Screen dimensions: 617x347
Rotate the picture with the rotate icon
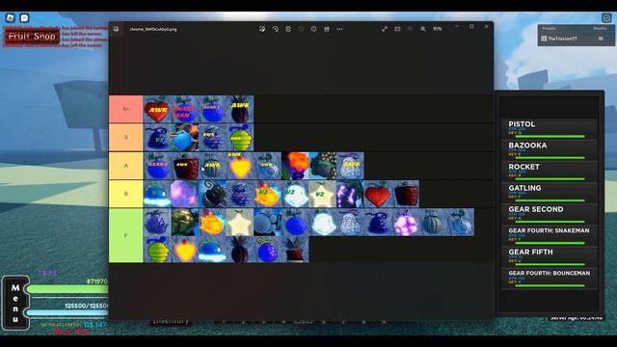[x=275, y=29]
